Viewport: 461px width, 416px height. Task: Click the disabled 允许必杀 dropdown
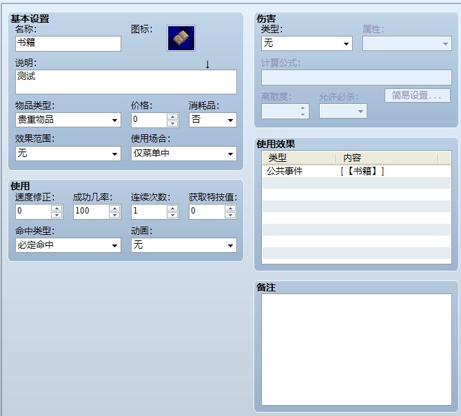[x=342, y=111]
